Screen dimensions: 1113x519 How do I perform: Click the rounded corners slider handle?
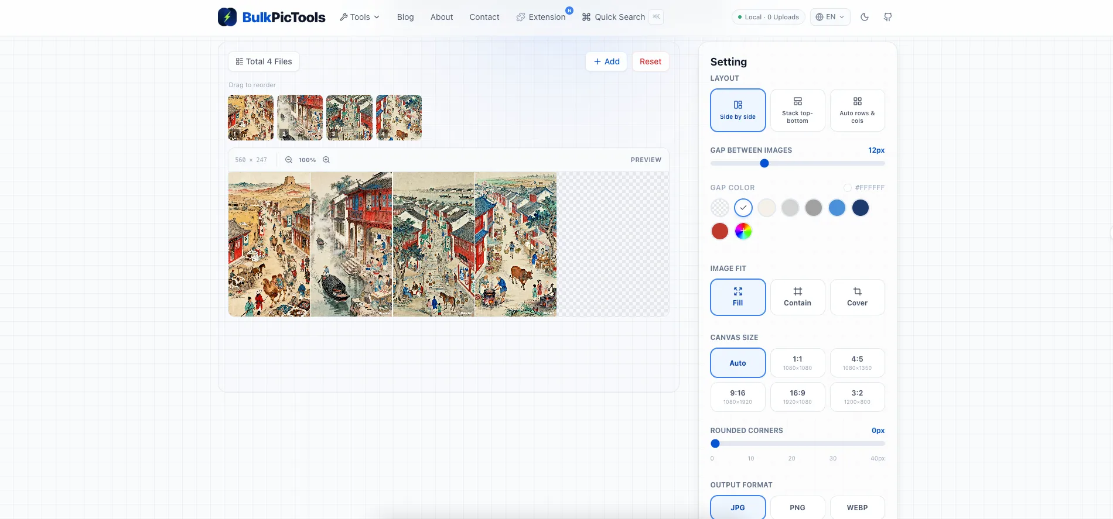(x=715, y=444)
